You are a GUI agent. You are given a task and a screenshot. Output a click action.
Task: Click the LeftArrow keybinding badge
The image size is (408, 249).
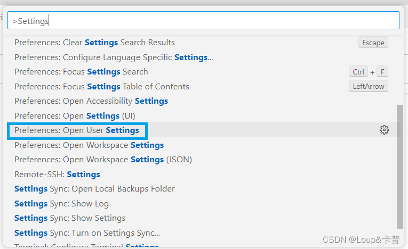coord(368,86)
